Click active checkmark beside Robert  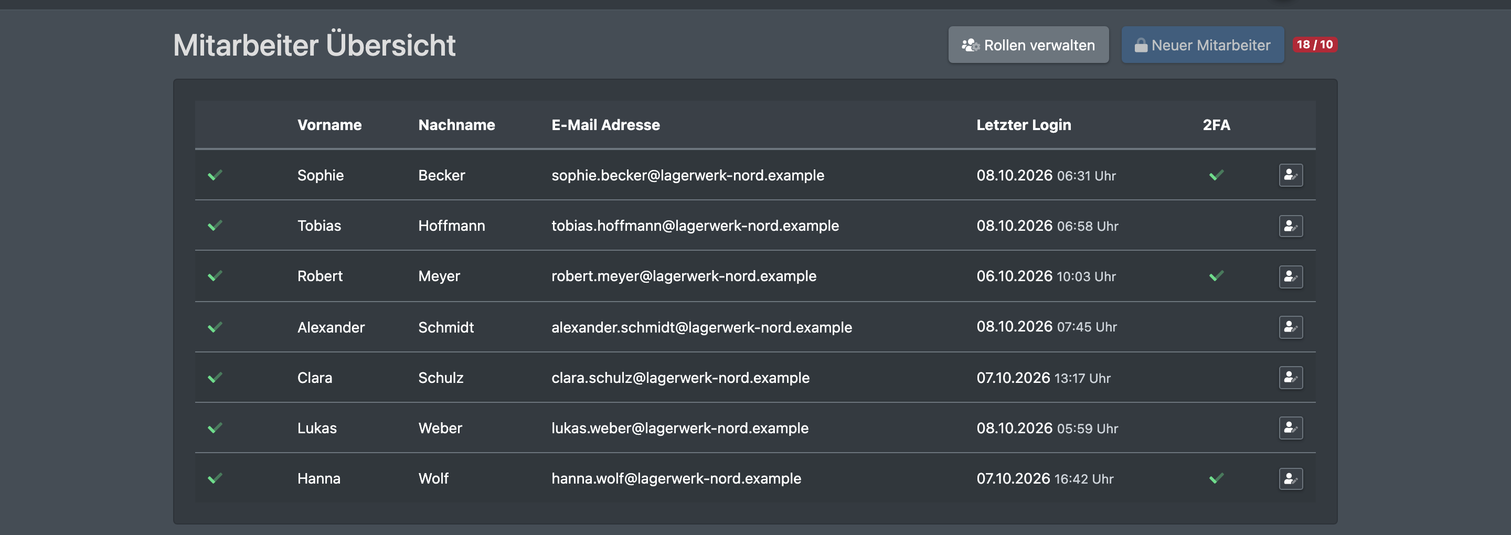pyautogui.click(x=215, y=276)
